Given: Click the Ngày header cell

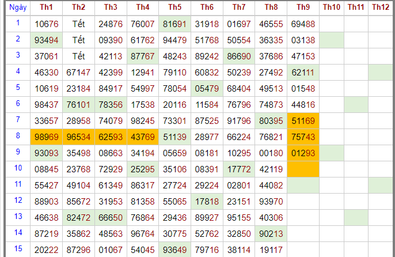Looking at the screenshot, I should [17, 7].
